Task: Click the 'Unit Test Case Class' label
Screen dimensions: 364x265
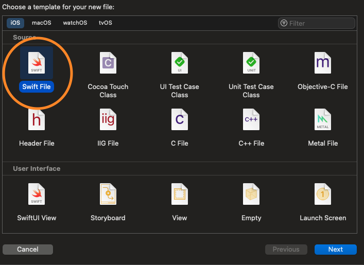Action: (251, 91)
